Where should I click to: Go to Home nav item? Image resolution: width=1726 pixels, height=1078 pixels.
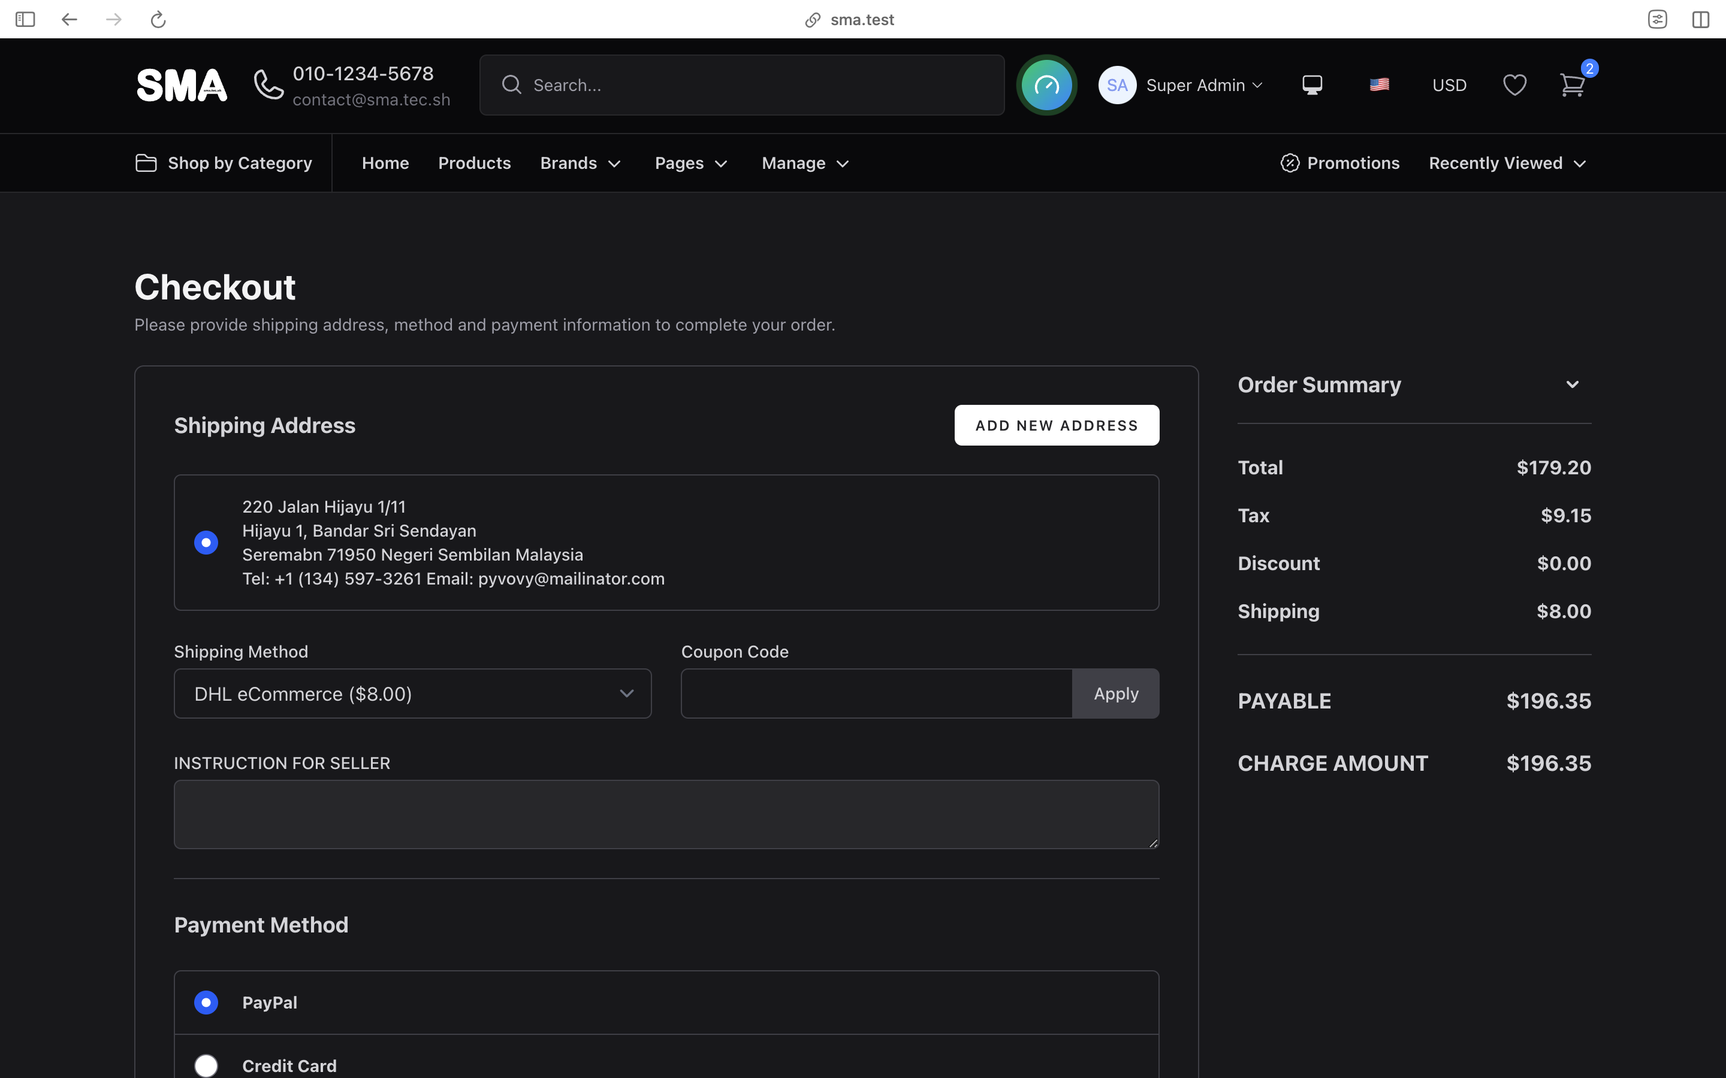coord(385,163)
